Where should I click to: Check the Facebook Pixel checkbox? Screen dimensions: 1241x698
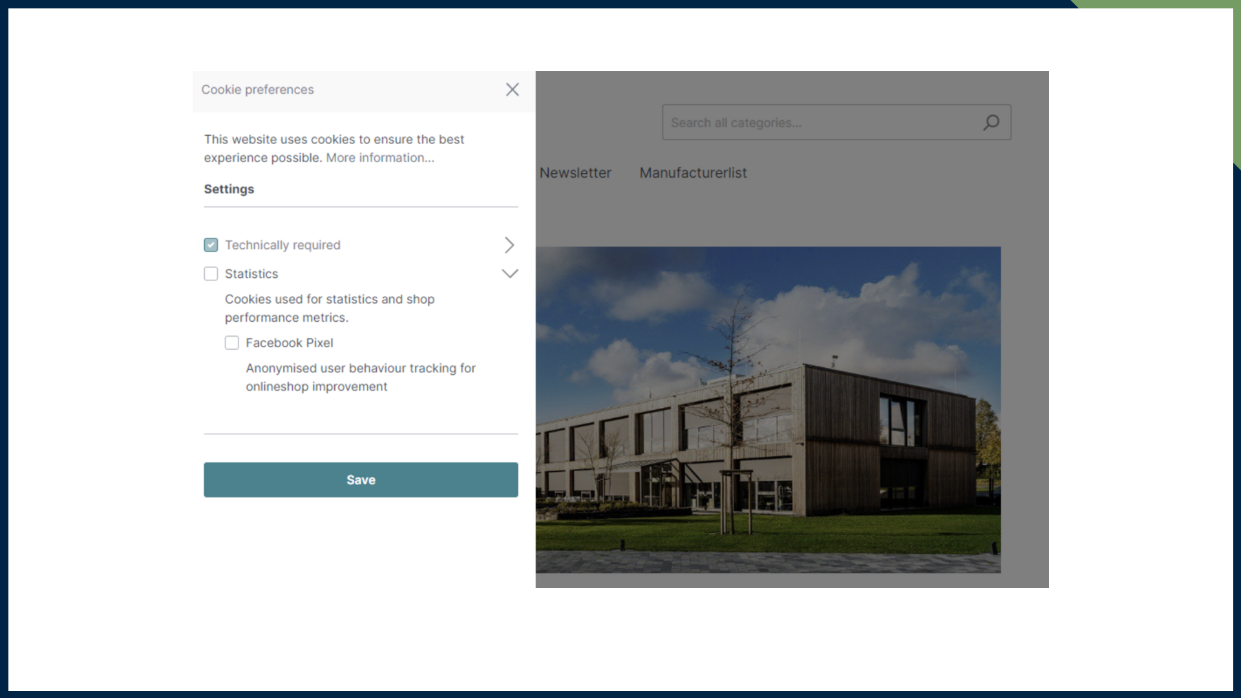[x=231, y=343]
